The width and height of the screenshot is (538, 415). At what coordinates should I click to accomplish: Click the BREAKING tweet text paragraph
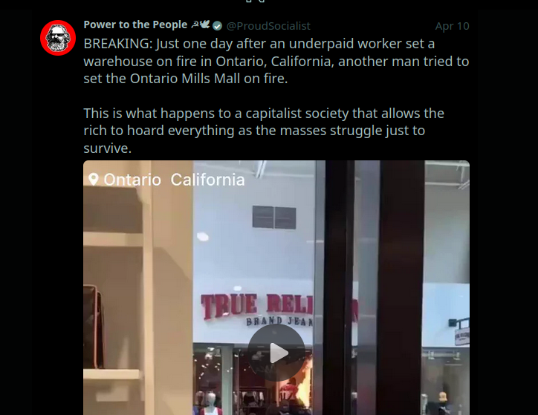(276, 62)
